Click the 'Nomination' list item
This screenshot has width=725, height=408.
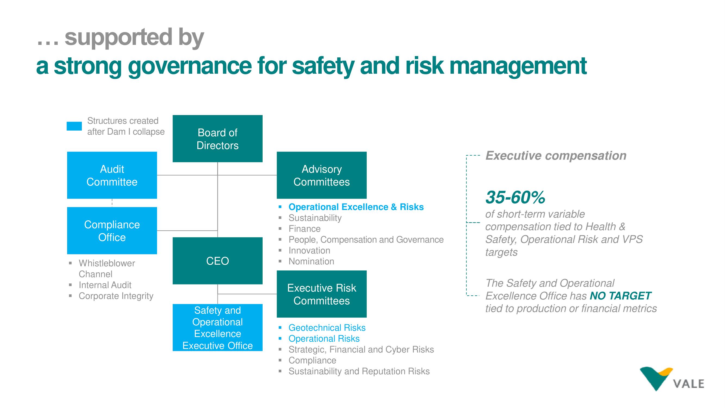coord(311,261)
